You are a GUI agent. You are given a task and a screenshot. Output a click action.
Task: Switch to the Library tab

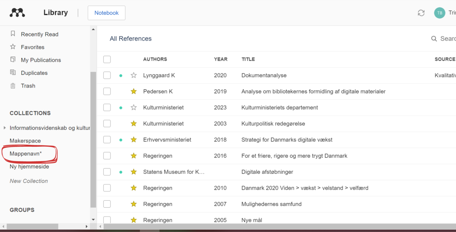(x=56, y=13)
